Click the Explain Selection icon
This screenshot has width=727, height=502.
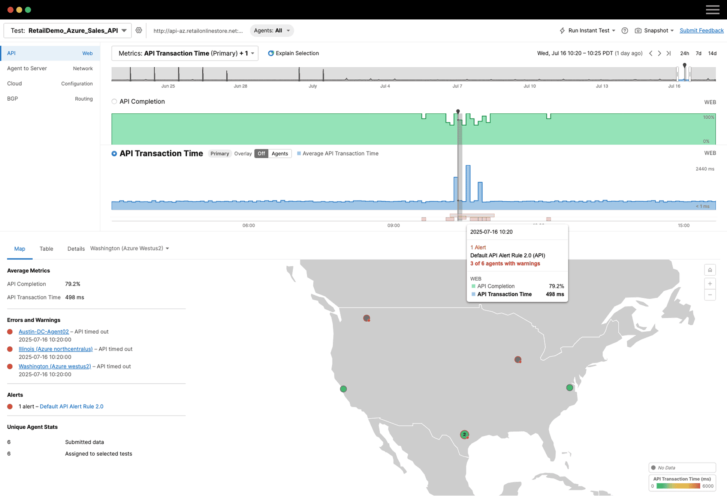pyautogui.click(x=271, y=53)
